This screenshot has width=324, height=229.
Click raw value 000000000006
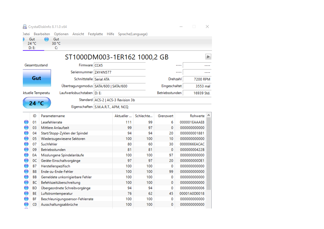tap(192, 188)
